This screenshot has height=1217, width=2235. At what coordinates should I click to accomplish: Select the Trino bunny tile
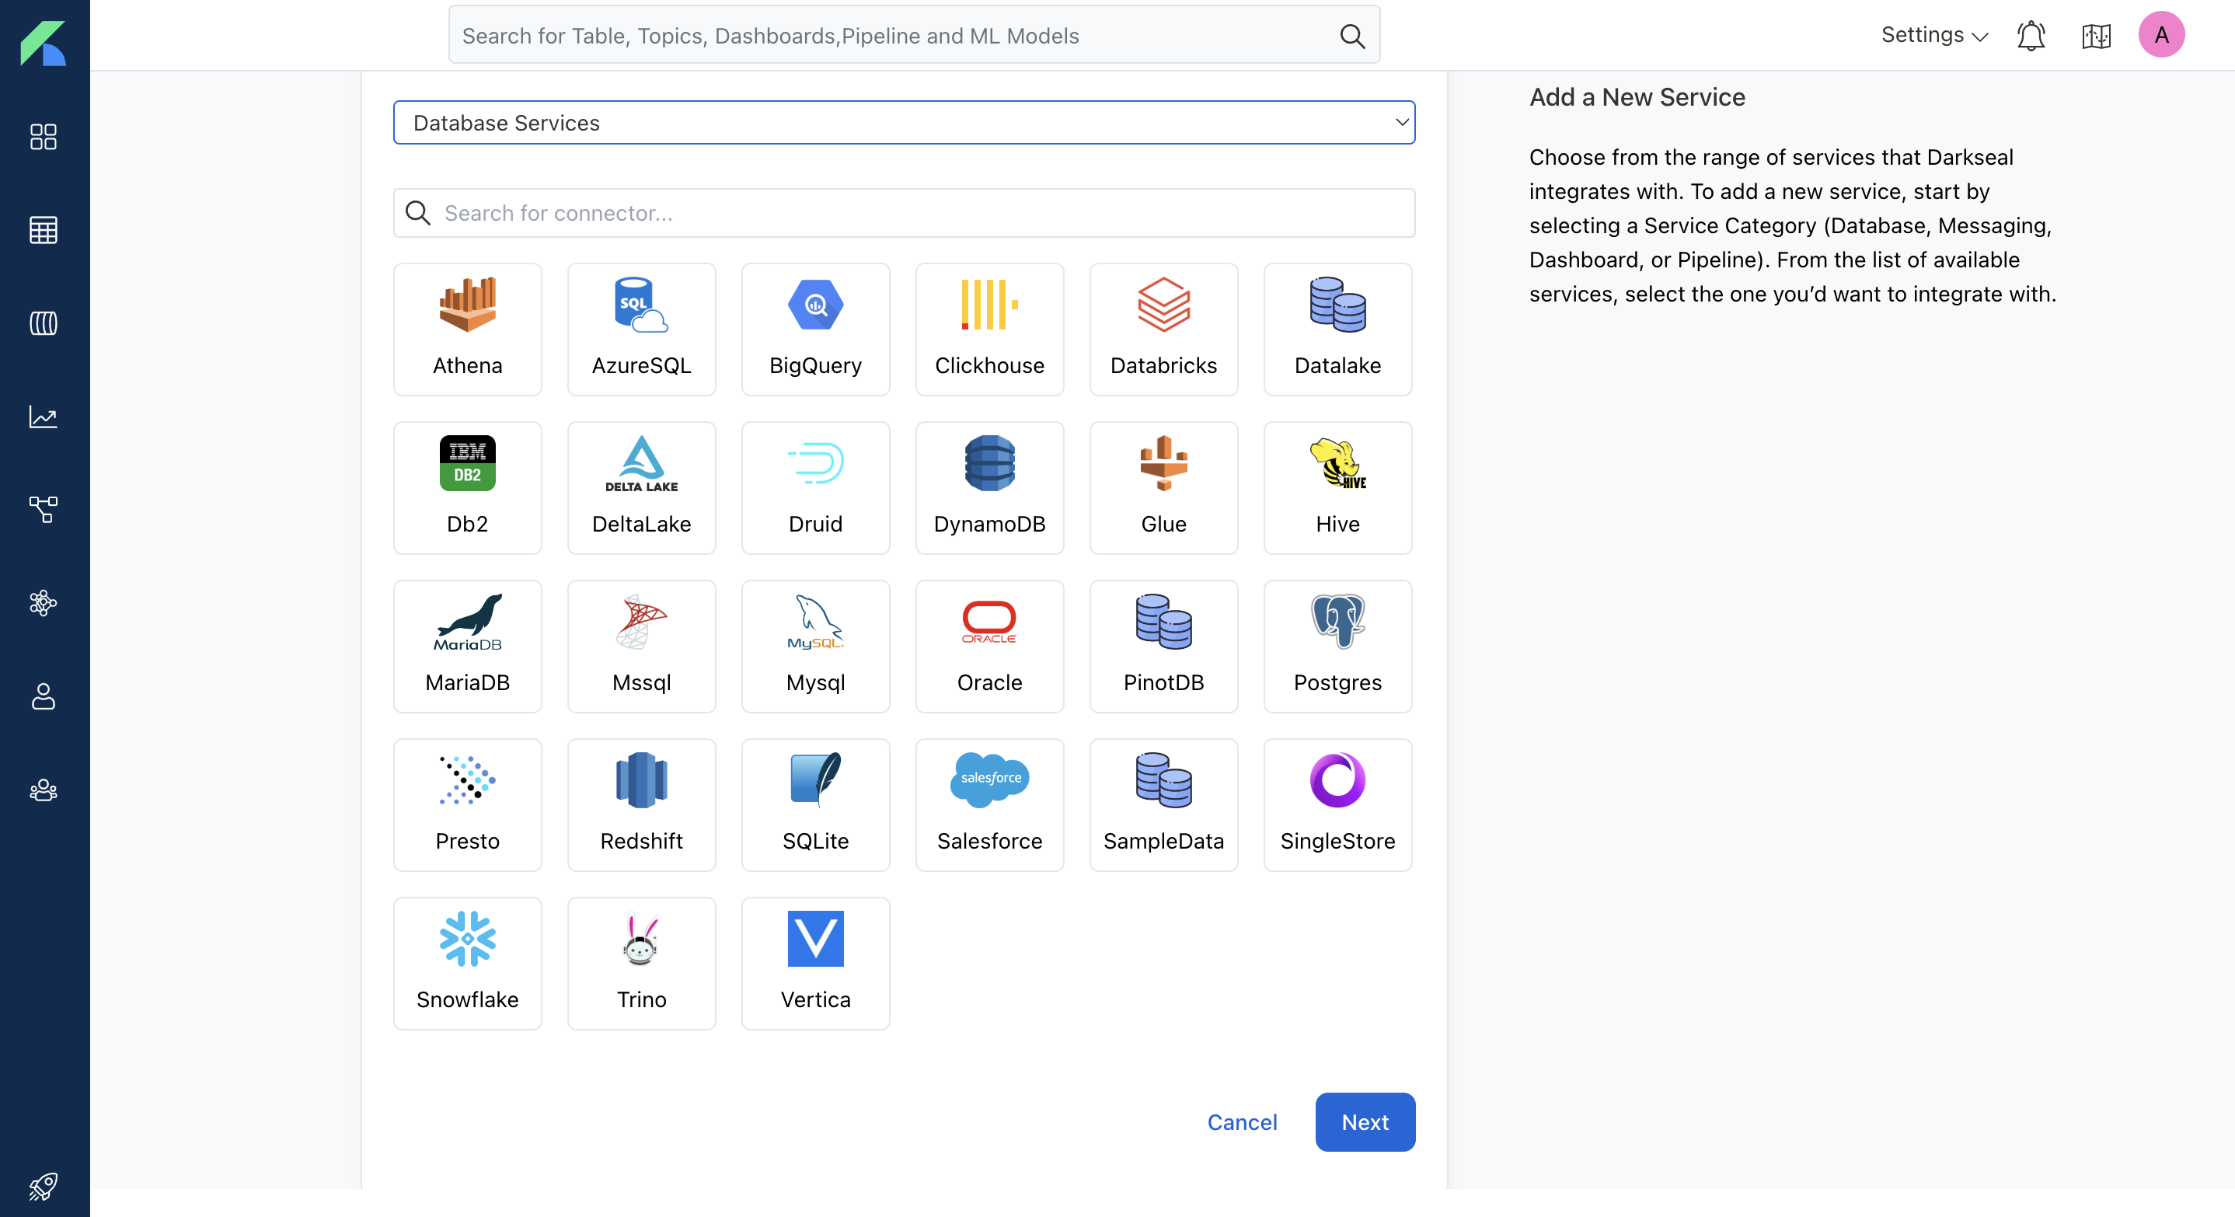[x=641, y=963]
